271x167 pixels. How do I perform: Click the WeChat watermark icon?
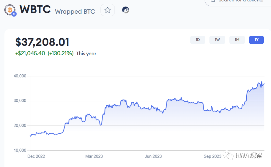click(229, 156)
